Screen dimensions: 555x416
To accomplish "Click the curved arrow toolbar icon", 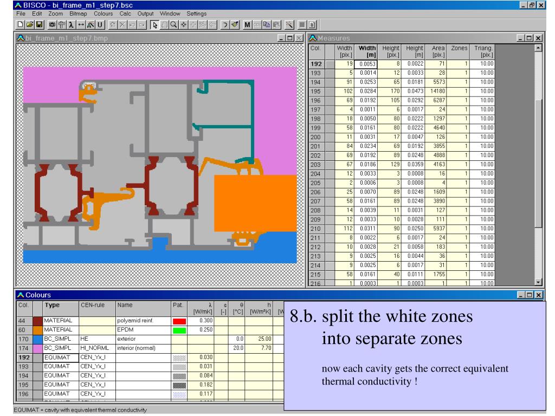I will click(224, 24).
